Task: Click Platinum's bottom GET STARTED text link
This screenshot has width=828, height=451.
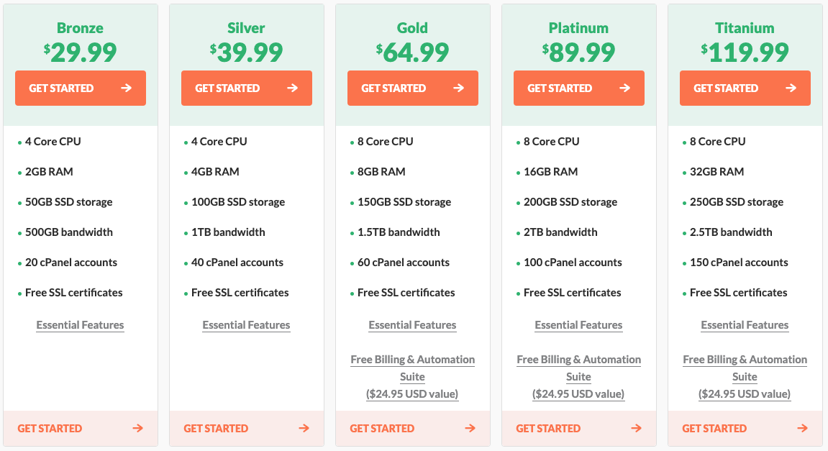Action: (x=548, y=428)
